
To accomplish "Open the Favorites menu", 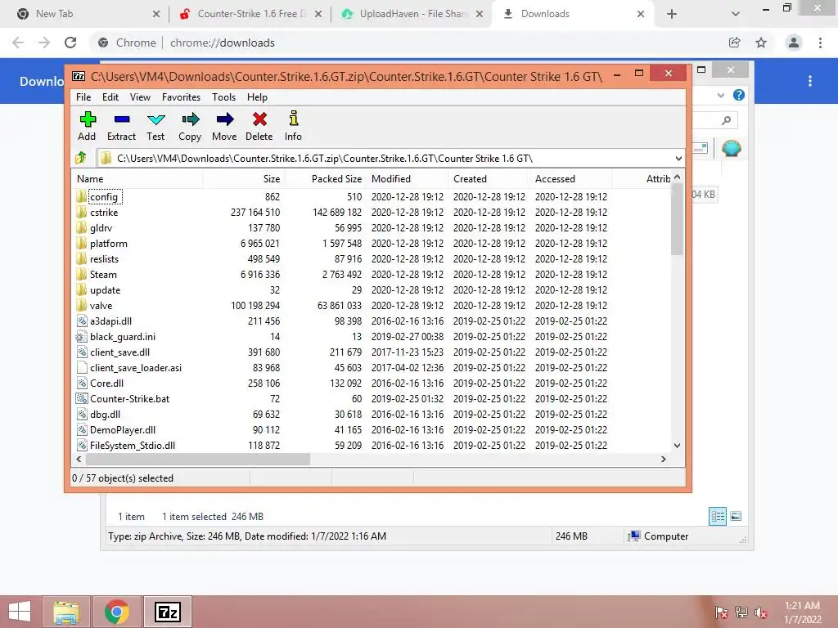I will click(181, 97).
